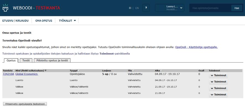Open Global Economics preview link

[x=27, y=74]
